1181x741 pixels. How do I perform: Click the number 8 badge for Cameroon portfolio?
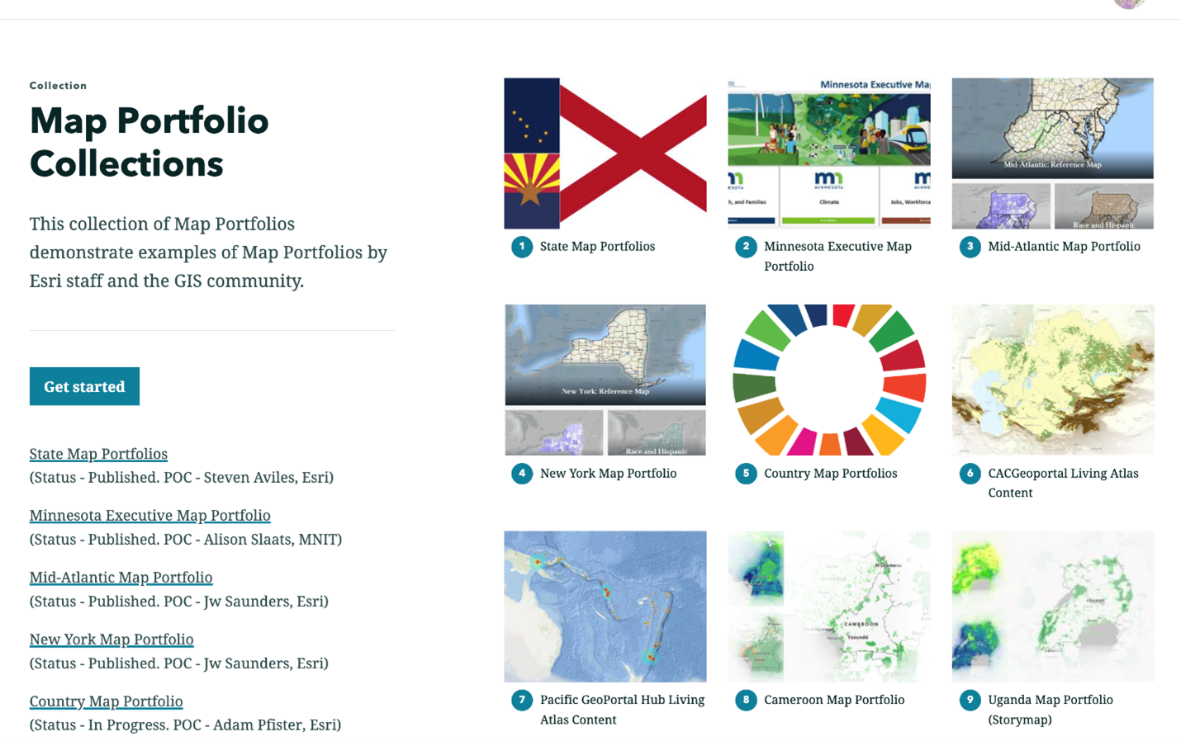(x=746, y=700)
